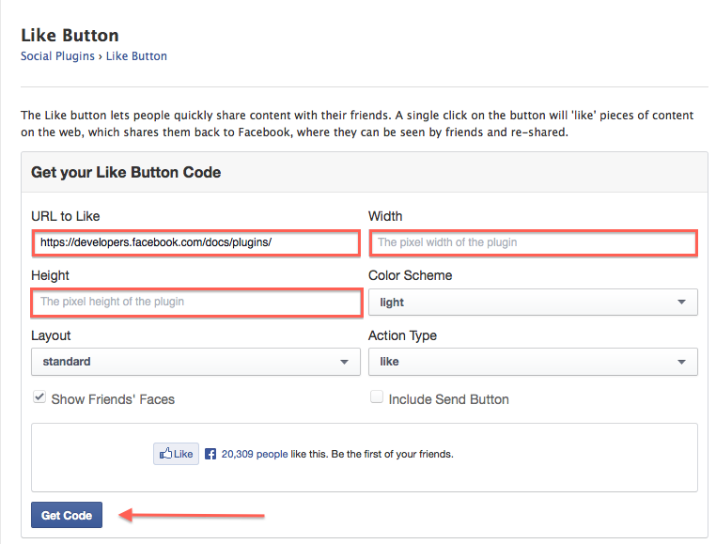
Task: Expand the Layout dropdown set to standard
Action: [x=195, y=362]
